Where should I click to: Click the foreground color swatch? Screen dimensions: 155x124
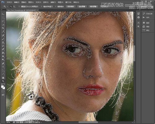click(2, 87)
